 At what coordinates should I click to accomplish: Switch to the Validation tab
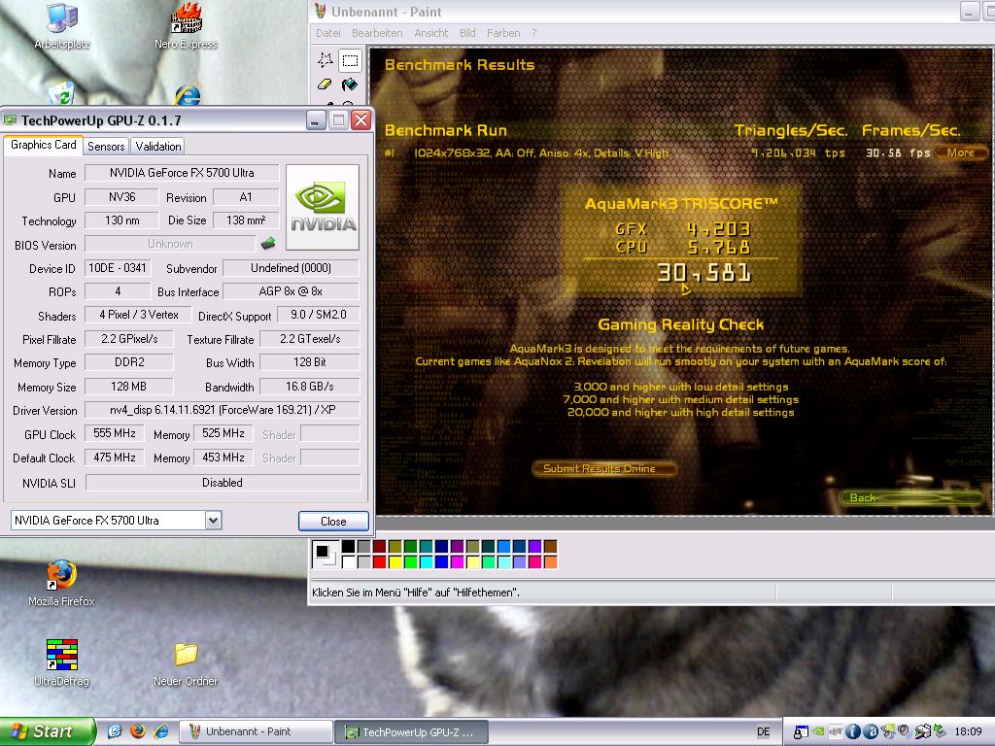158,147
